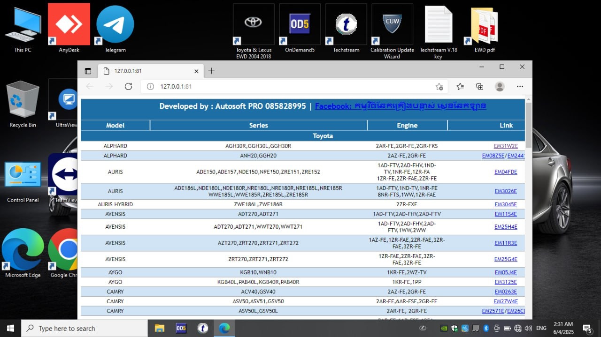Open File Explorer from the taskbar
601x337 pixels.
pyautogui.click(x=159, y=328)
